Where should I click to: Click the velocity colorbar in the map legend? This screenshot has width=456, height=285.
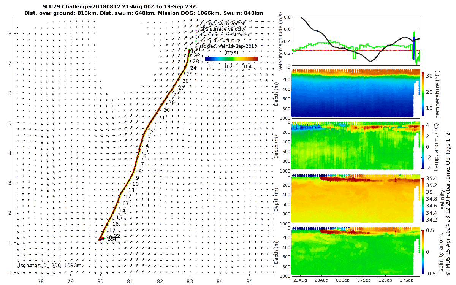click(231, 59)
